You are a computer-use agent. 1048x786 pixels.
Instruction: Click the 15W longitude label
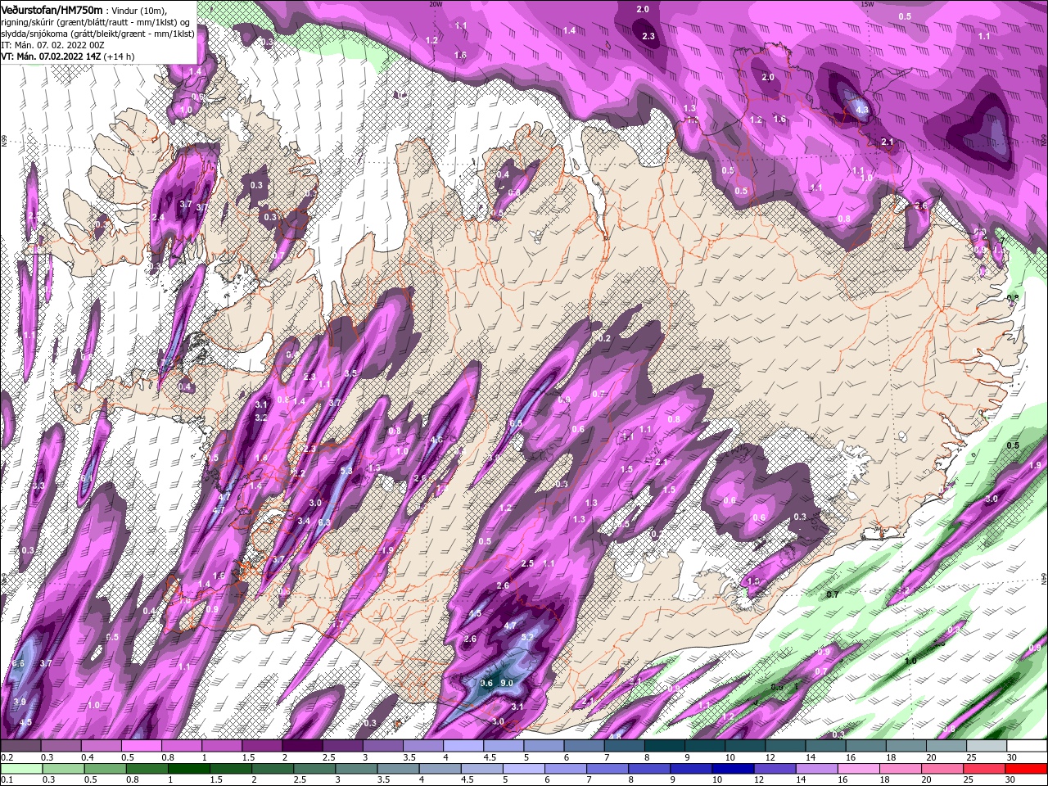[x=868, y=3]
